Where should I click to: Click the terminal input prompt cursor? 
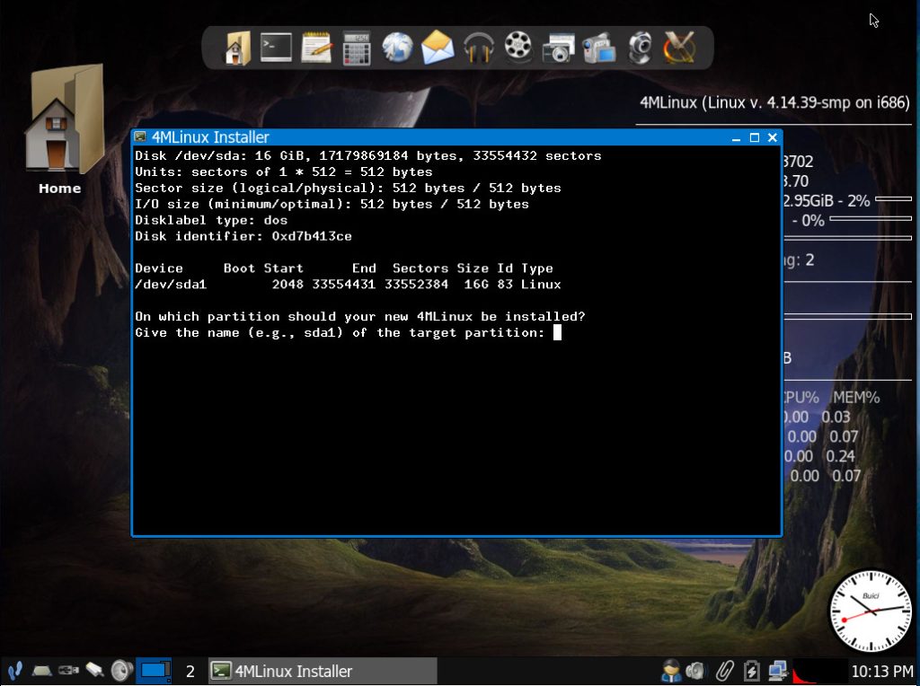pyautogui.click(x=557, y=333)
